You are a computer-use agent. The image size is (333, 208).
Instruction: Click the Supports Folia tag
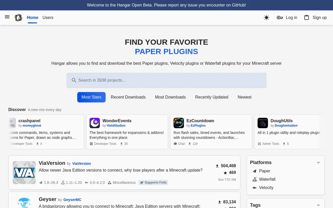153,183
